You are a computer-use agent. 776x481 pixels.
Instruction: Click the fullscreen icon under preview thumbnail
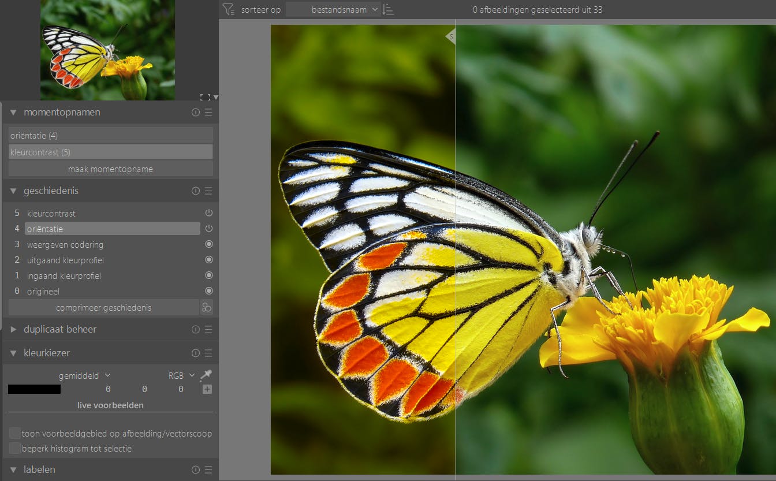point(204,97)
